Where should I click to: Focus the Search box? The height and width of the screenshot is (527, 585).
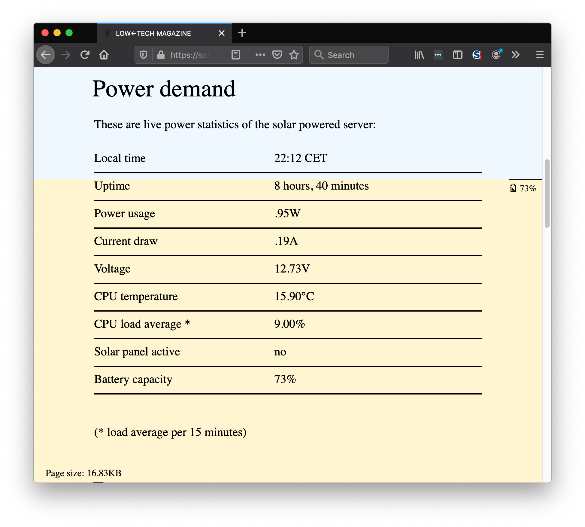pyautogui.click(x=349, y=55)
